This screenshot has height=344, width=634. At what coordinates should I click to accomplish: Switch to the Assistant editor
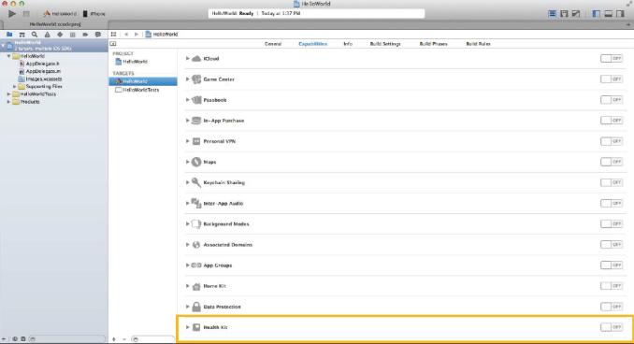[x=564, y=14]
